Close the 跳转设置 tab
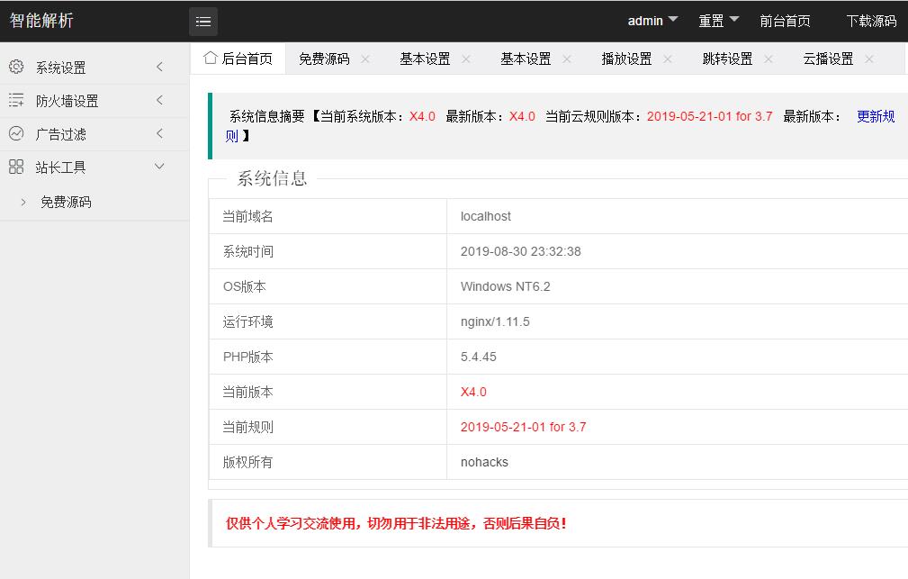The height and width of the screenshot is (579, 908). coord(769,59)
